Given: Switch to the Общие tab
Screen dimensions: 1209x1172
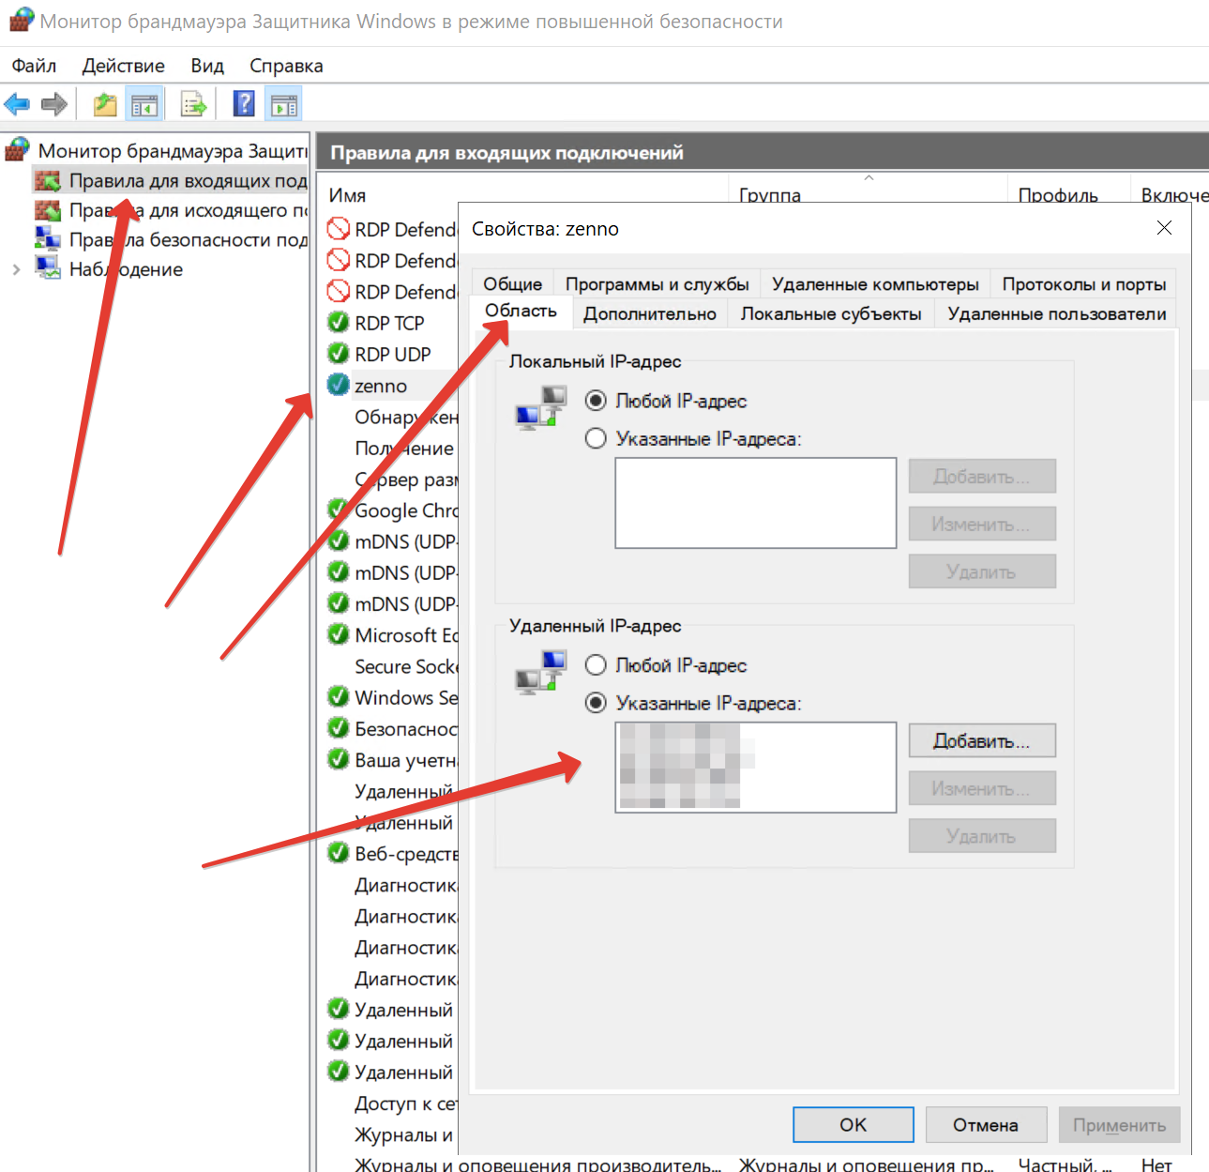Looking at the screenshot, I should click(x=513, y=283).
